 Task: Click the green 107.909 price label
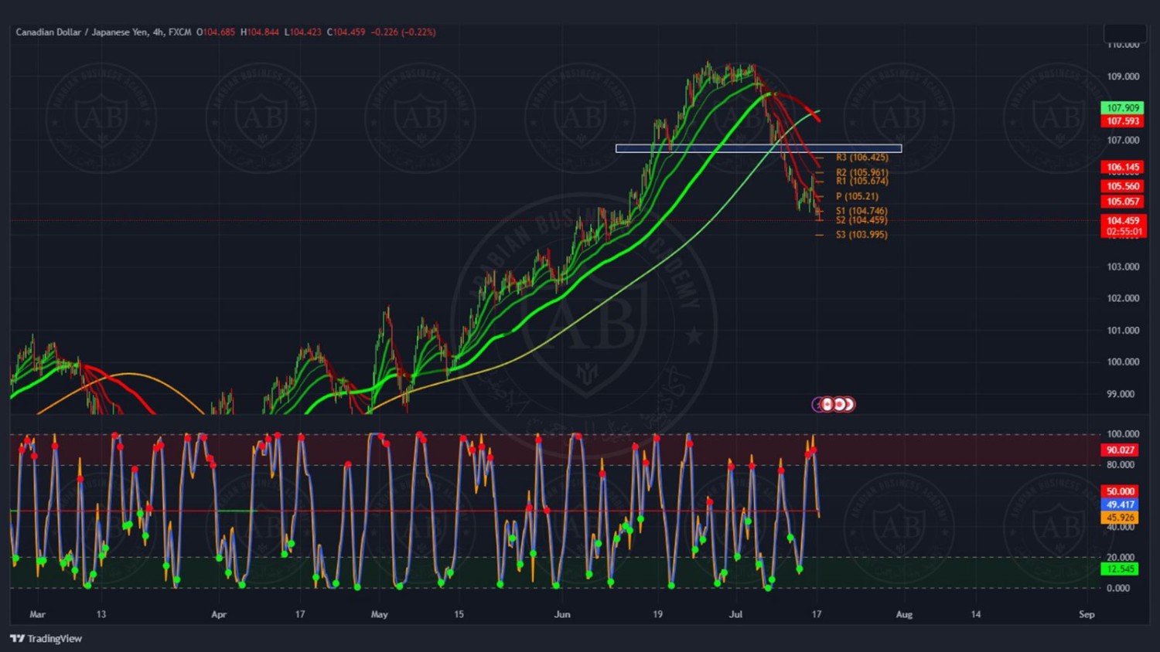(x=1122, y=108)
